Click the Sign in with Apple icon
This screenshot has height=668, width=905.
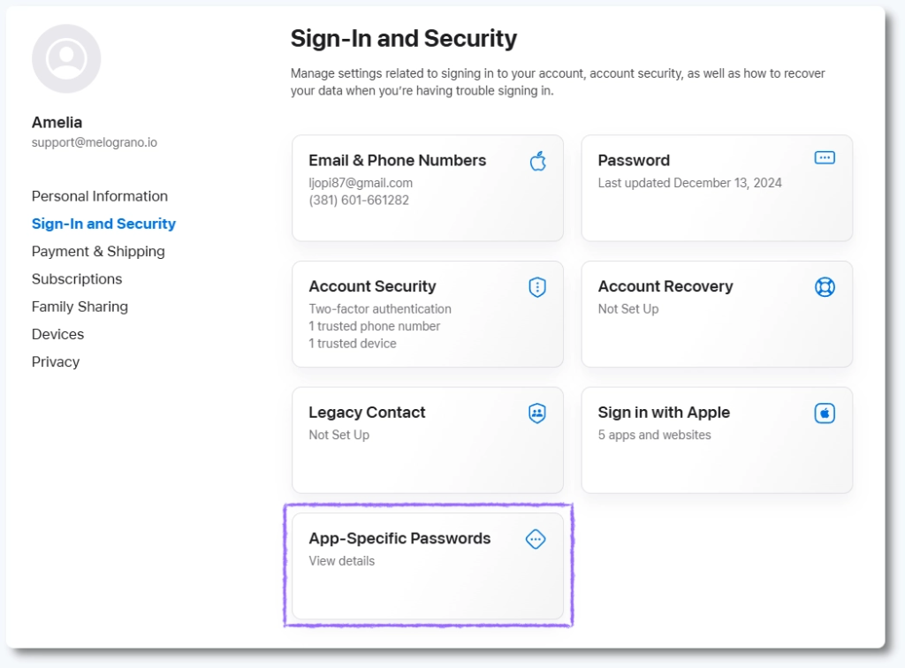(x=824, y=414)
